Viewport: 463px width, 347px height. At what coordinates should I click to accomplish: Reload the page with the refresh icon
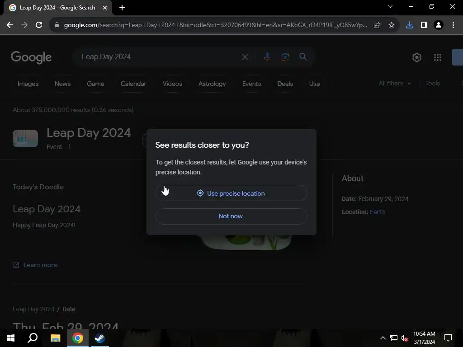(39, 25)
